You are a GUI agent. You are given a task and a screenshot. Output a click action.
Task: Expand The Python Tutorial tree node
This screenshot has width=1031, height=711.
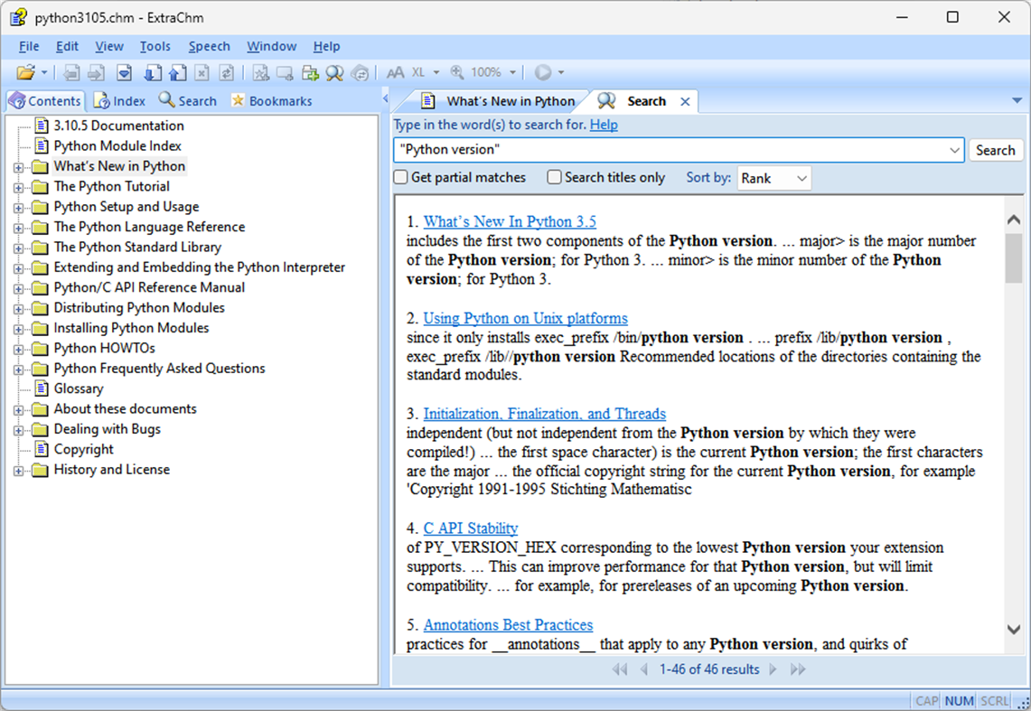(x=20, y=186)
